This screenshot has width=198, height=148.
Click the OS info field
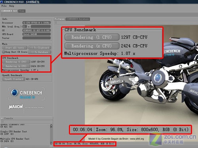point(36,30)
